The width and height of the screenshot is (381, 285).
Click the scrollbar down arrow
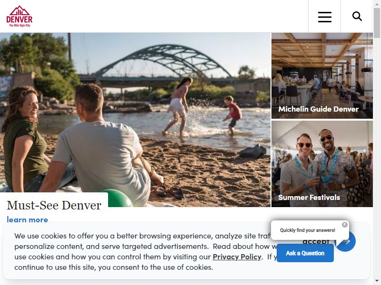pos(377,281)
